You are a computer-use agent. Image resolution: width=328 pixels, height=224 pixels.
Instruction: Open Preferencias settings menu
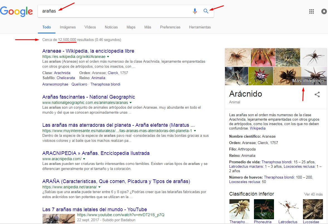(170, 27)
